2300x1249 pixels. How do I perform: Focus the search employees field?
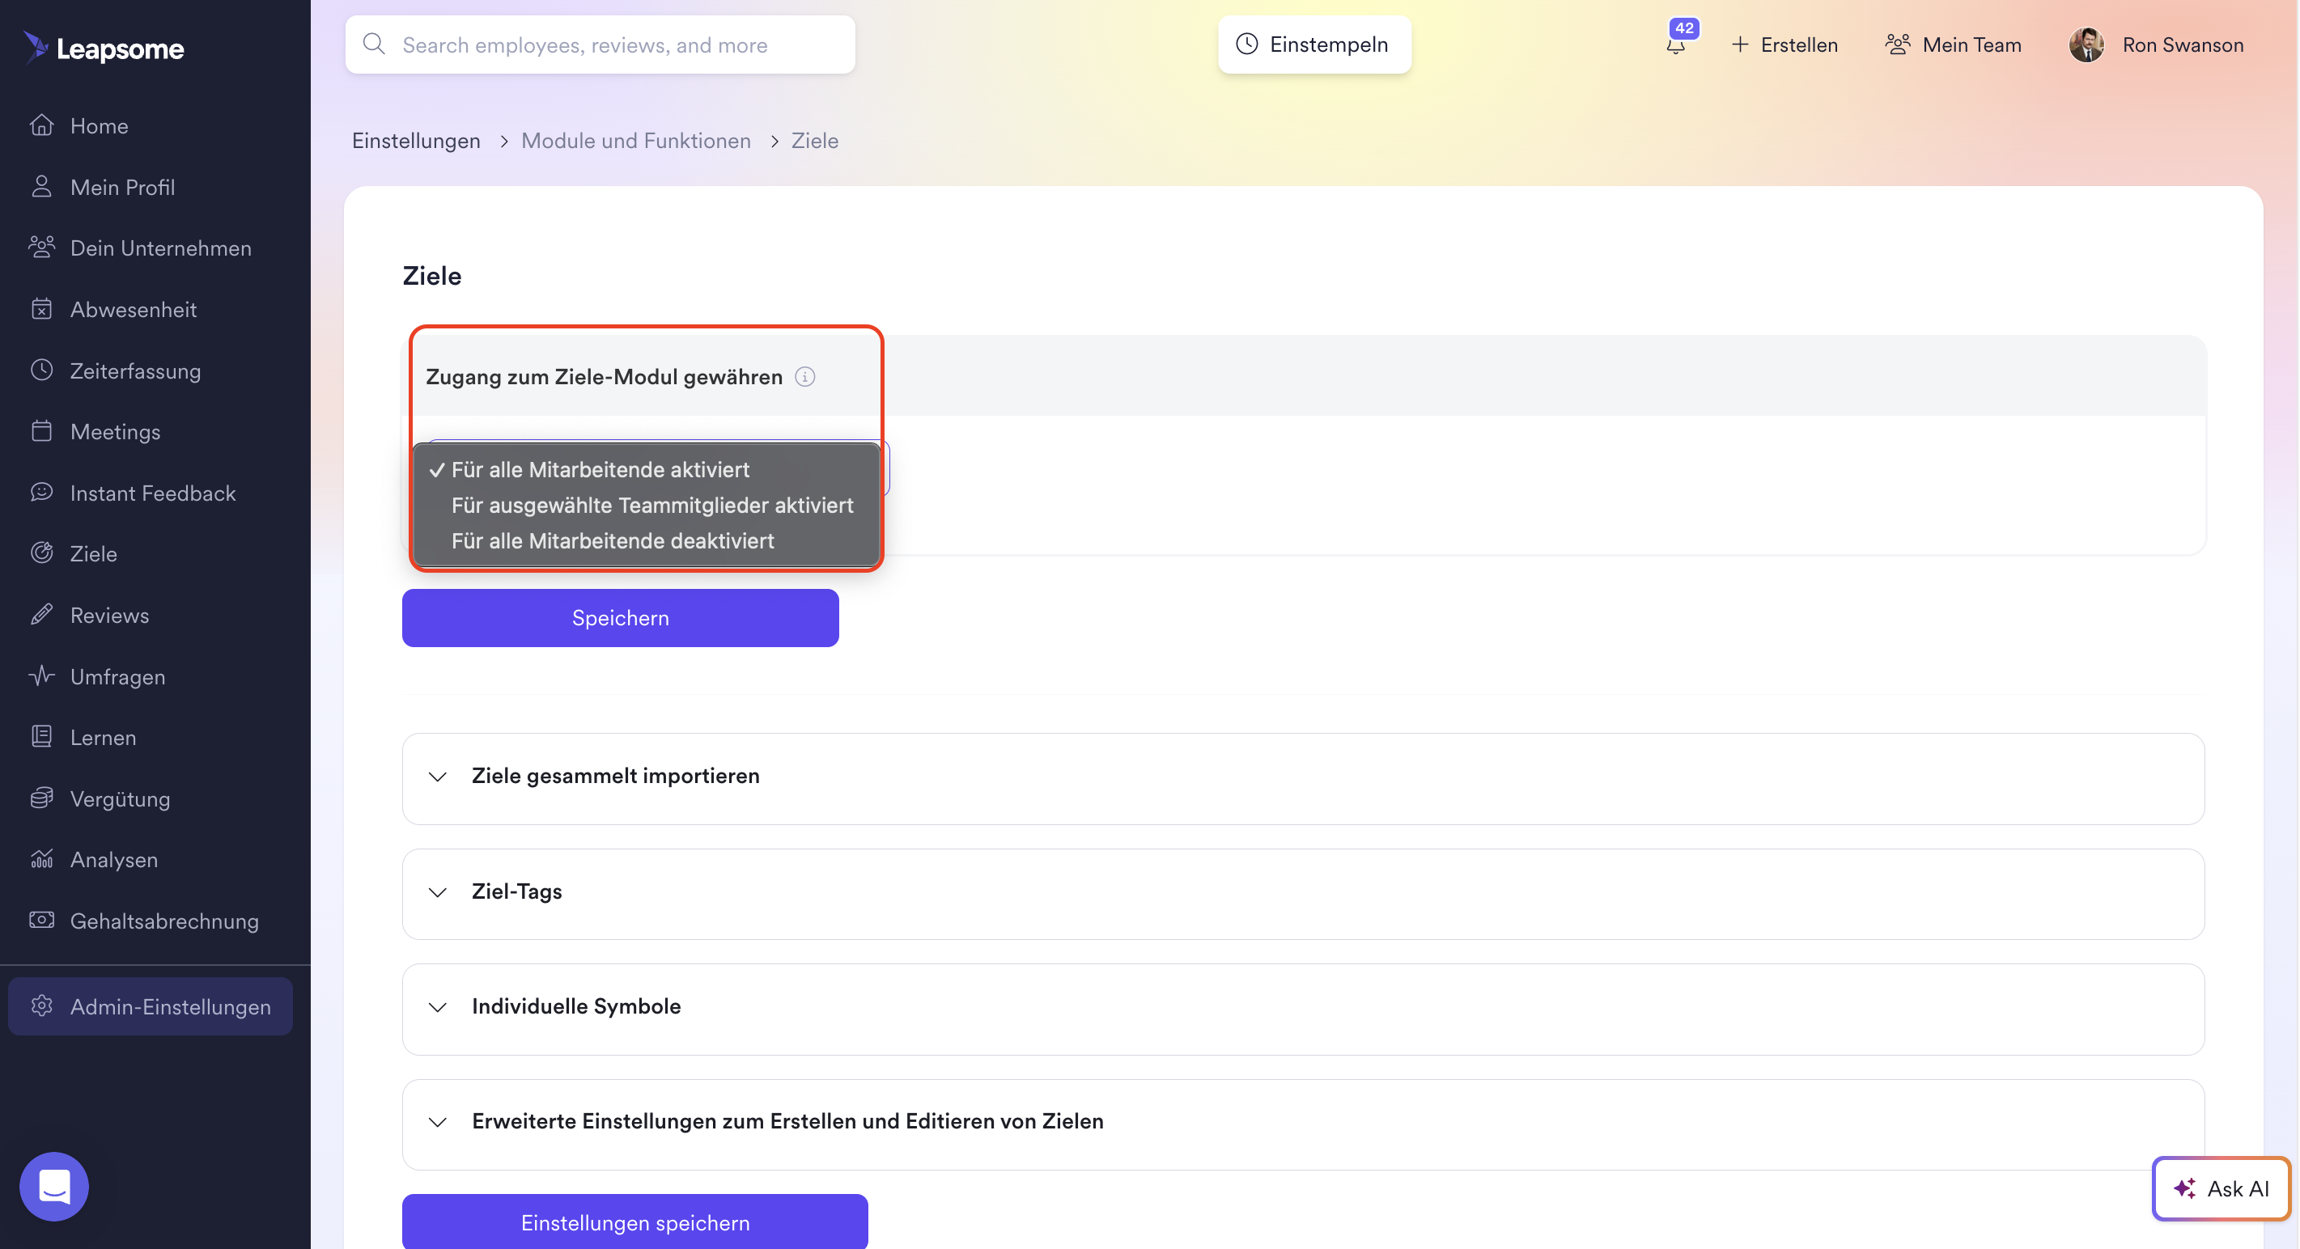pos(600,44)
